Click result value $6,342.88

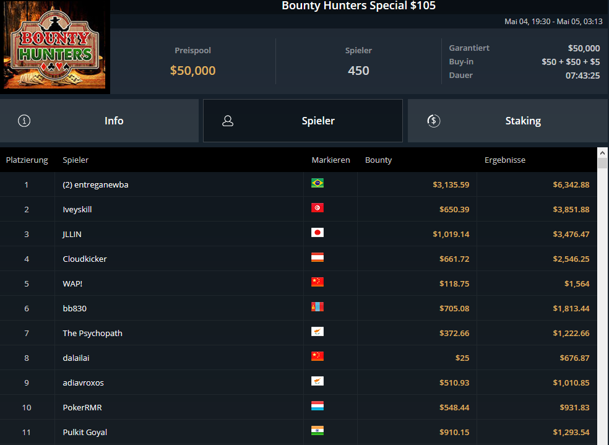pyautogui.click(x=571, y=185)
